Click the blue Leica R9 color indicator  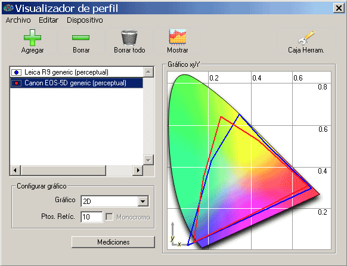click(x=16, y=72)
